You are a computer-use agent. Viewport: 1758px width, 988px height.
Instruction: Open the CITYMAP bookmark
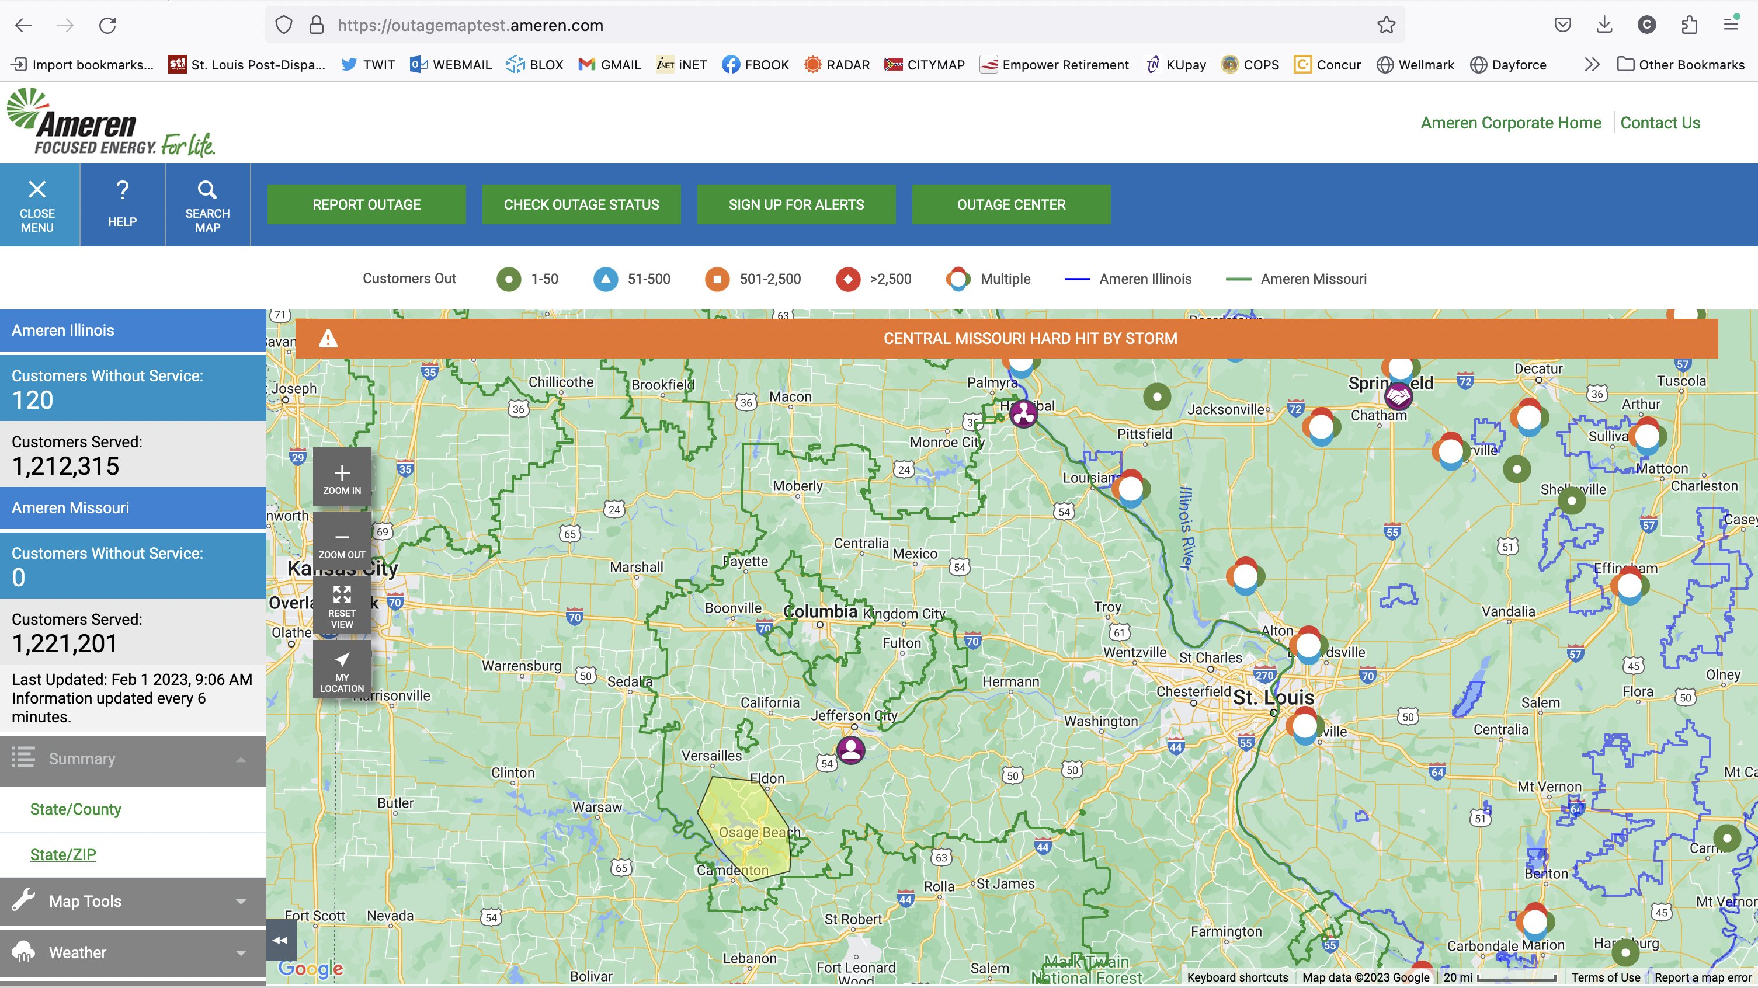click(x=925, y=65)
